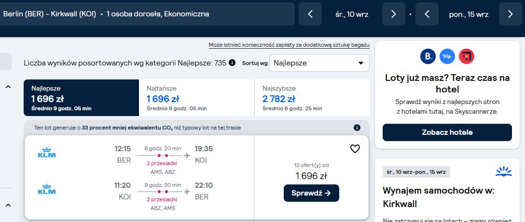Screen dimensions: 525x222
Task: Click the car rental sun logo icon
Action: [504, 172]
